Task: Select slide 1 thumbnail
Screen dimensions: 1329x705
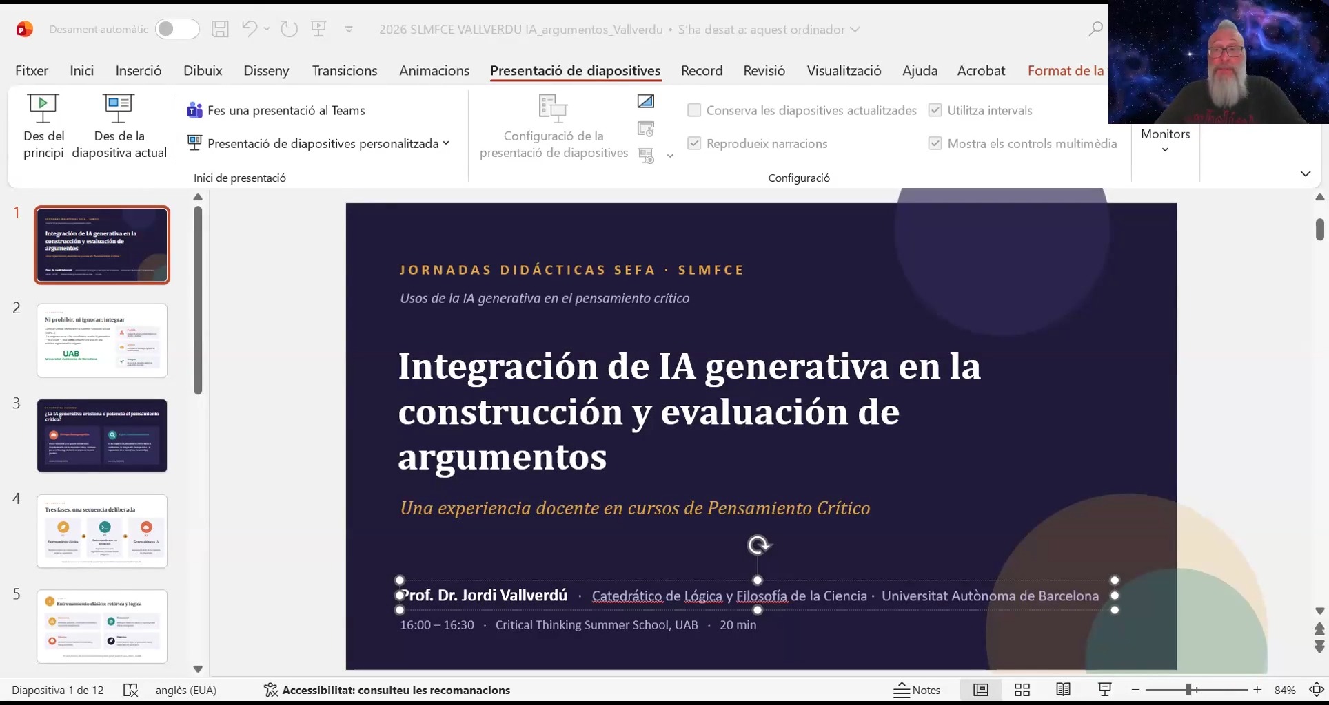Action: click(102, 245)
